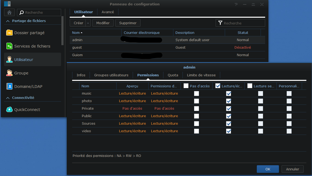This screenshot has height=176, width=312.
Task: Collapse the Connectivité section
Action: pyautogui.click(x=8, y=98)
